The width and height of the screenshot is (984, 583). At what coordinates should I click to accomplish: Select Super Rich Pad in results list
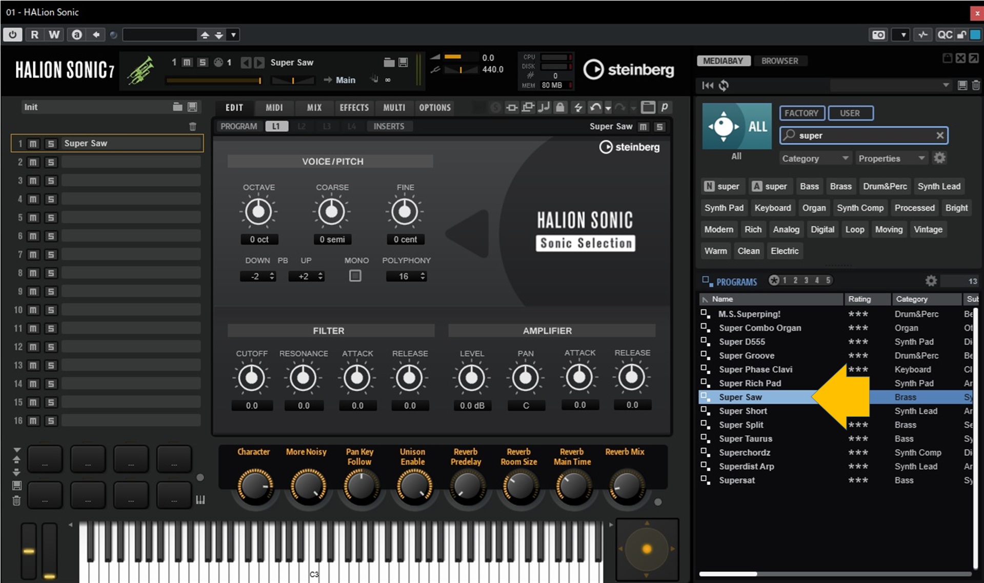750,383
